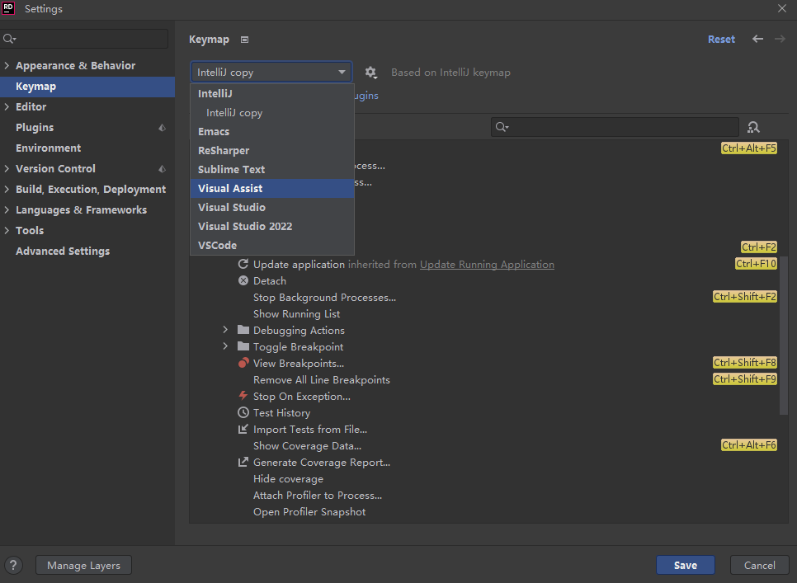The width and height of the screenshot is (797, 583).
Task: Select the Show Coverage Data action
Action: click(x=307, y=446)
